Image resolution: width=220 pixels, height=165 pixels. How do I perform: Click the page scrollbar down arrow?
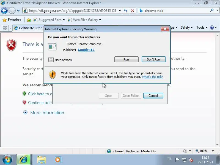pos(217,145)
